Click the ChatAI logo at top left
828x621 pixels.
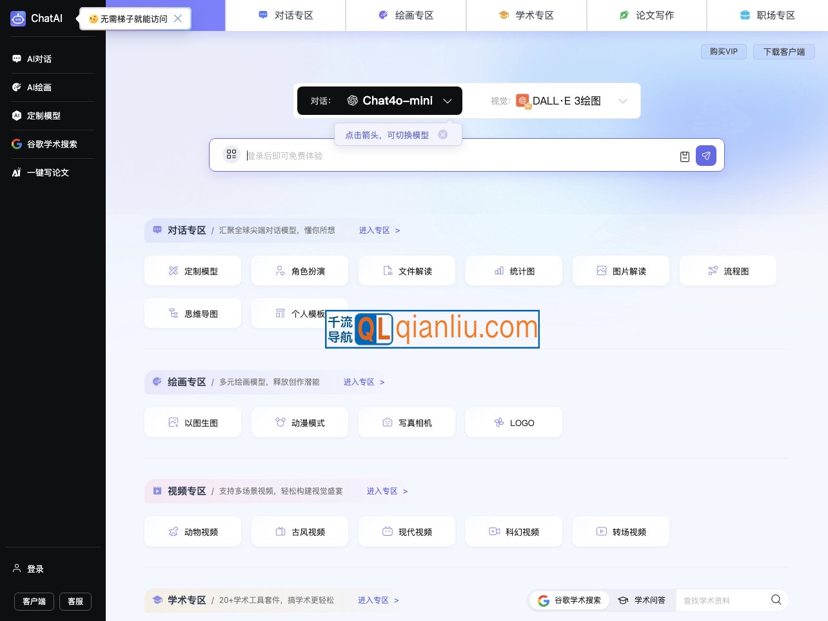pos(36,18)
